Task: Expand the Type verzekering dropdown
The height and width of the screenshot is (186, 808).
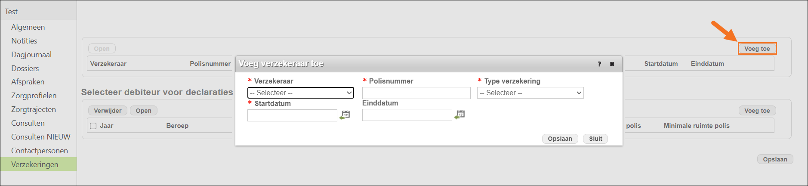Action: coord(530,93)
